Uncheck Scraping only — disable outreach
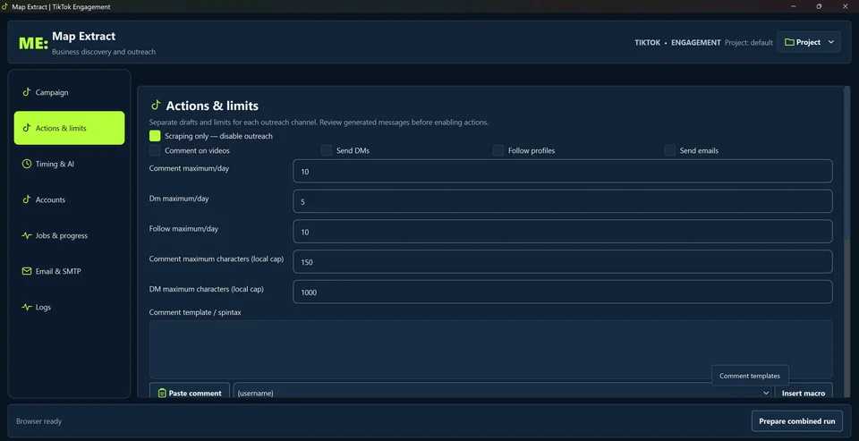This screenshot has width=859, height=441. point(155,136)
